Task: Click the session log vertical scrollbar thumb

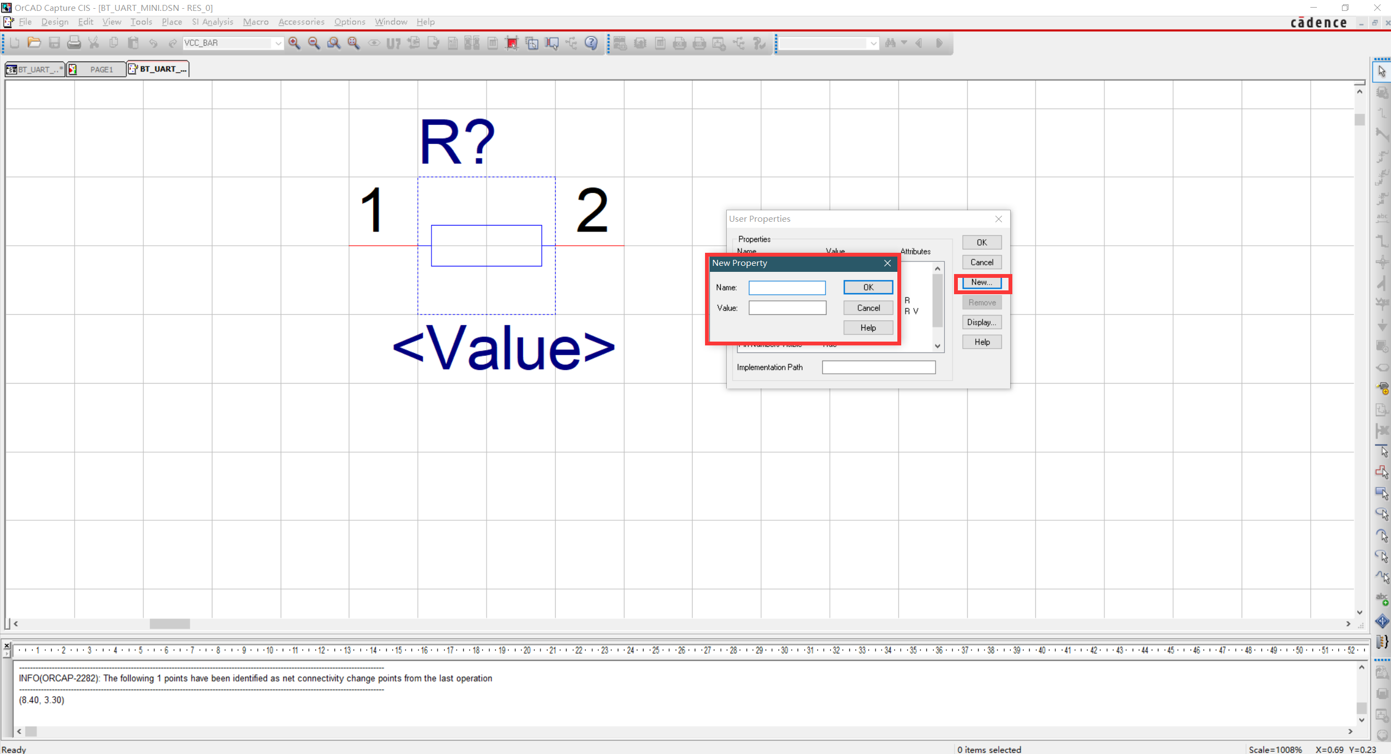Action: 1361,708
